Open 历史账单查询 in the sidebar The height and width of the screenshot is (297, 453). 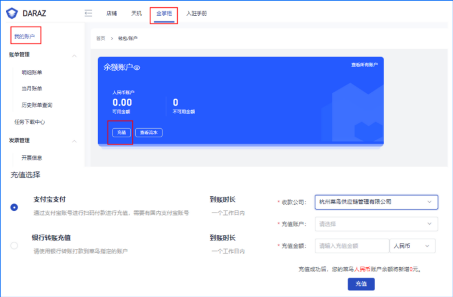pyautogui.click(x=37, y=105)
